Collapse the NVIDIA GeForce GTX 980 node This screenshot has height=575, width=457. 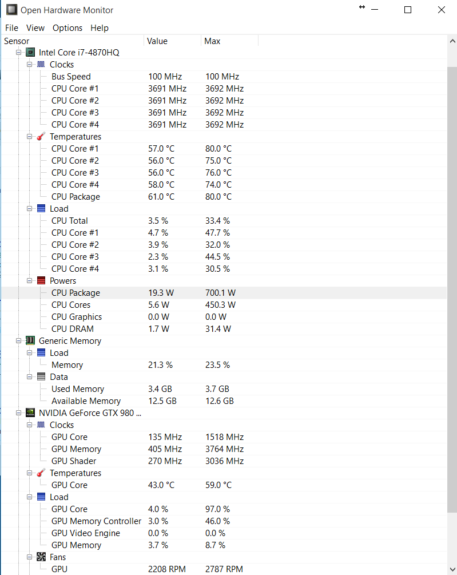[18, 413]
